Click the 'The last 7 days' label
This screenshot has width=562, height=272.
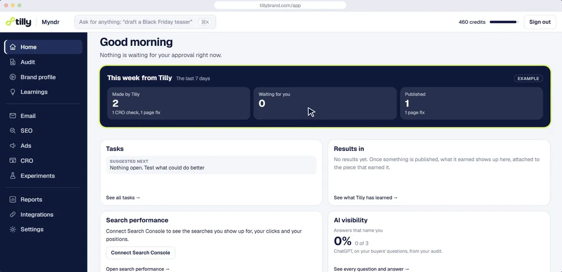pos(193,79)
